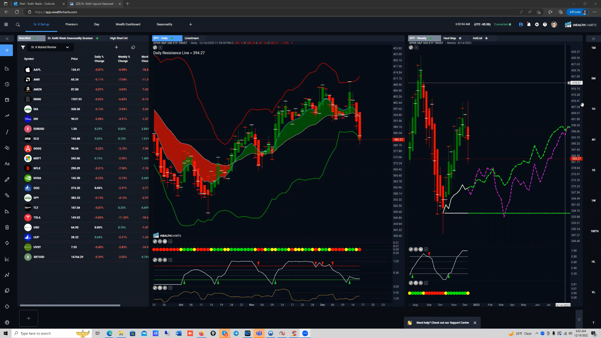Toggle visibility of weekly dots indicator pane

point(411,283)
